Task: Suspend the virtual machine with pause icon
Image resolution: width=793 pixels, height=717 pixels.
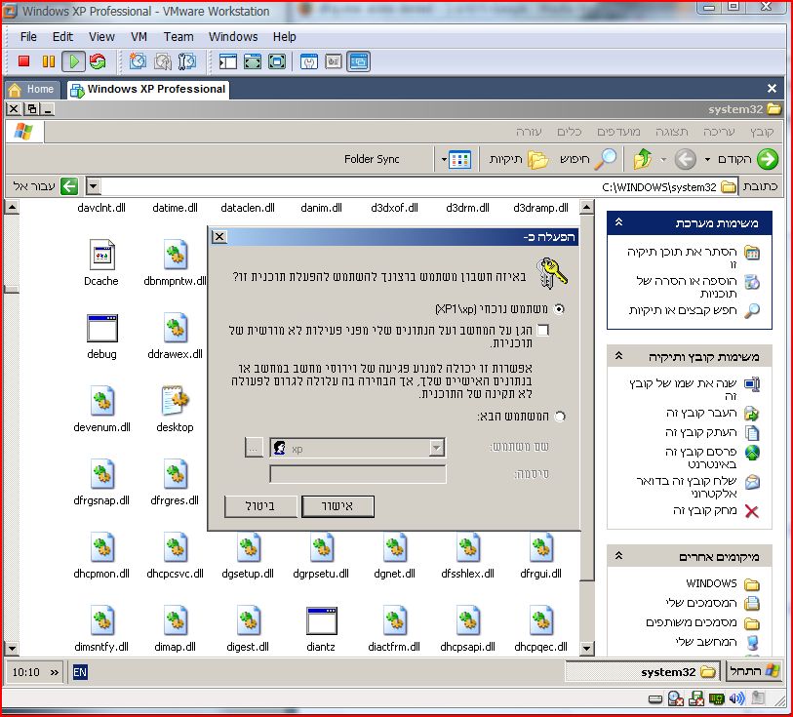Action: click(49, 61)
